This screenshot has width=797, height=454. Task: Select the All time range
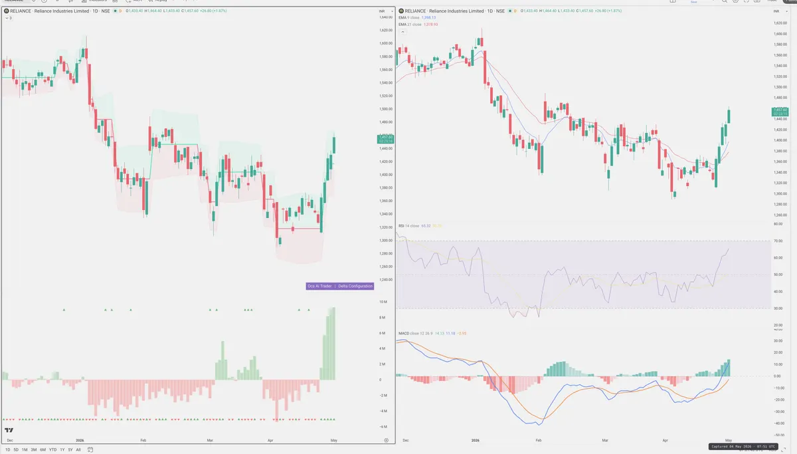78,449
